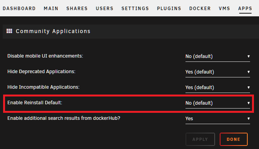Open the Dashboard tab

pyautogui.click(x=19, y=9)
